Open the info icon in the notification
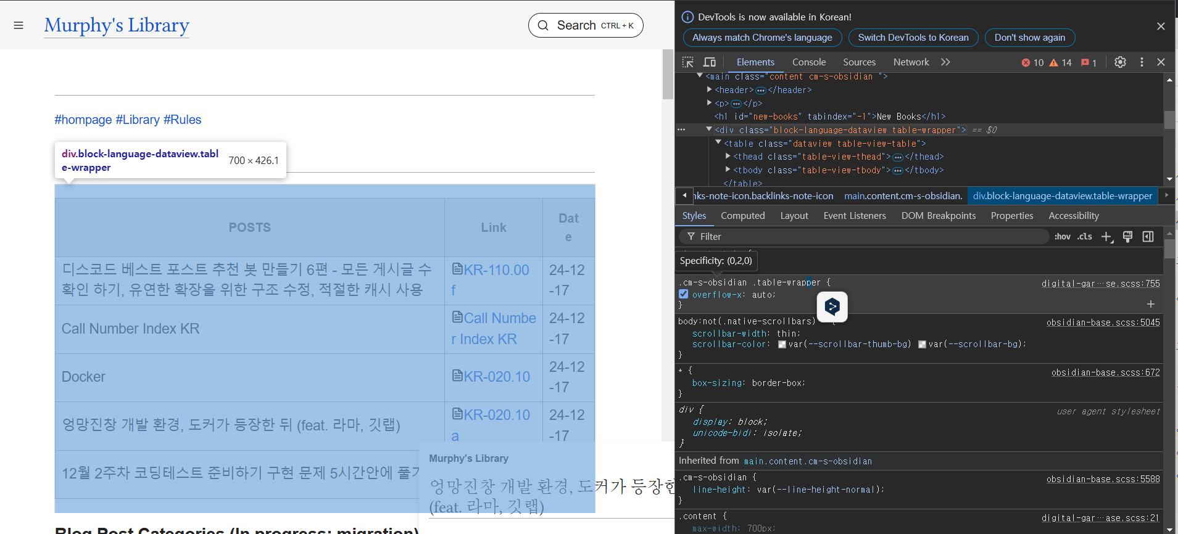Screen dimensions: 1178x534 point(687,17)
